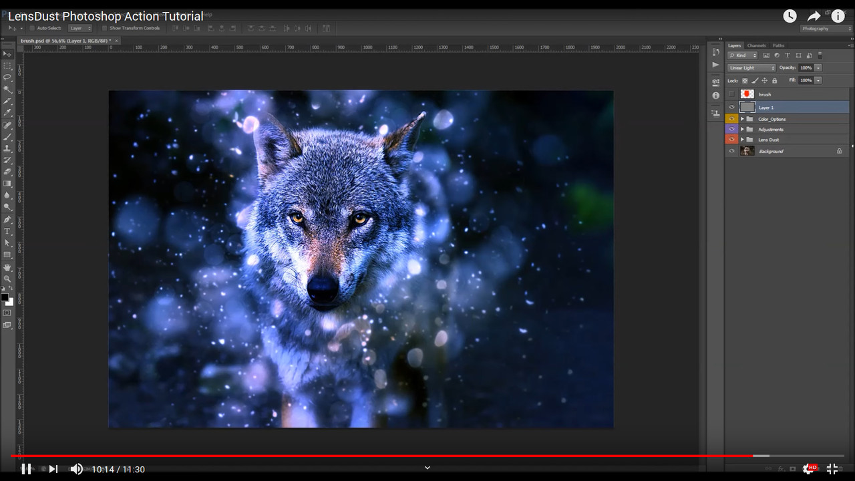Viewport: 855px width, 481px height.
Task: Toggle layer filtering switch on/off
Action: (819, 55)
